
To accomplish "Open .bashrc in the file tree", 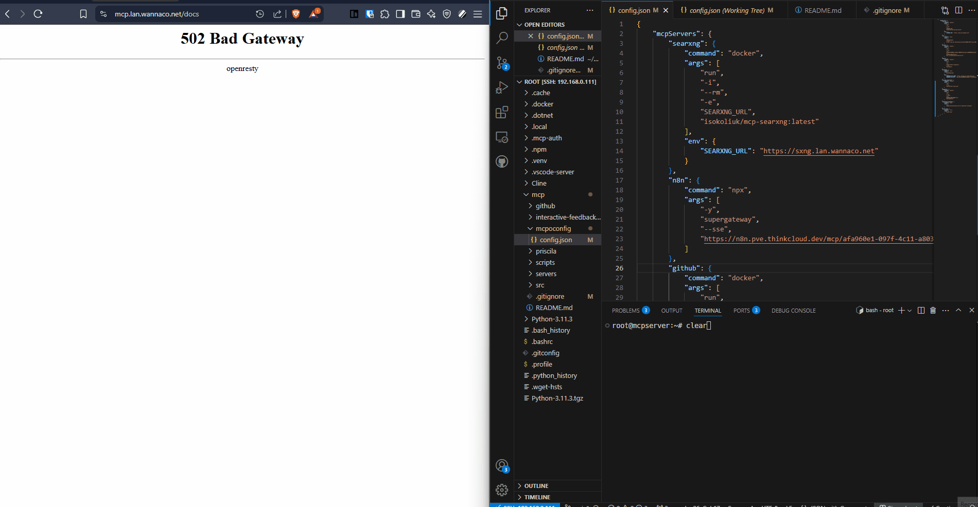I will tap(557, 342).
